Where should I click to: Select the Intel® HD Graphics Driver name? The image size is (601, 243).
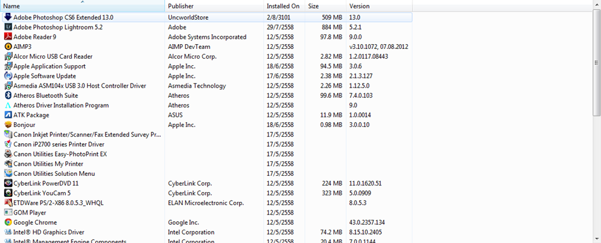(49, 232)
